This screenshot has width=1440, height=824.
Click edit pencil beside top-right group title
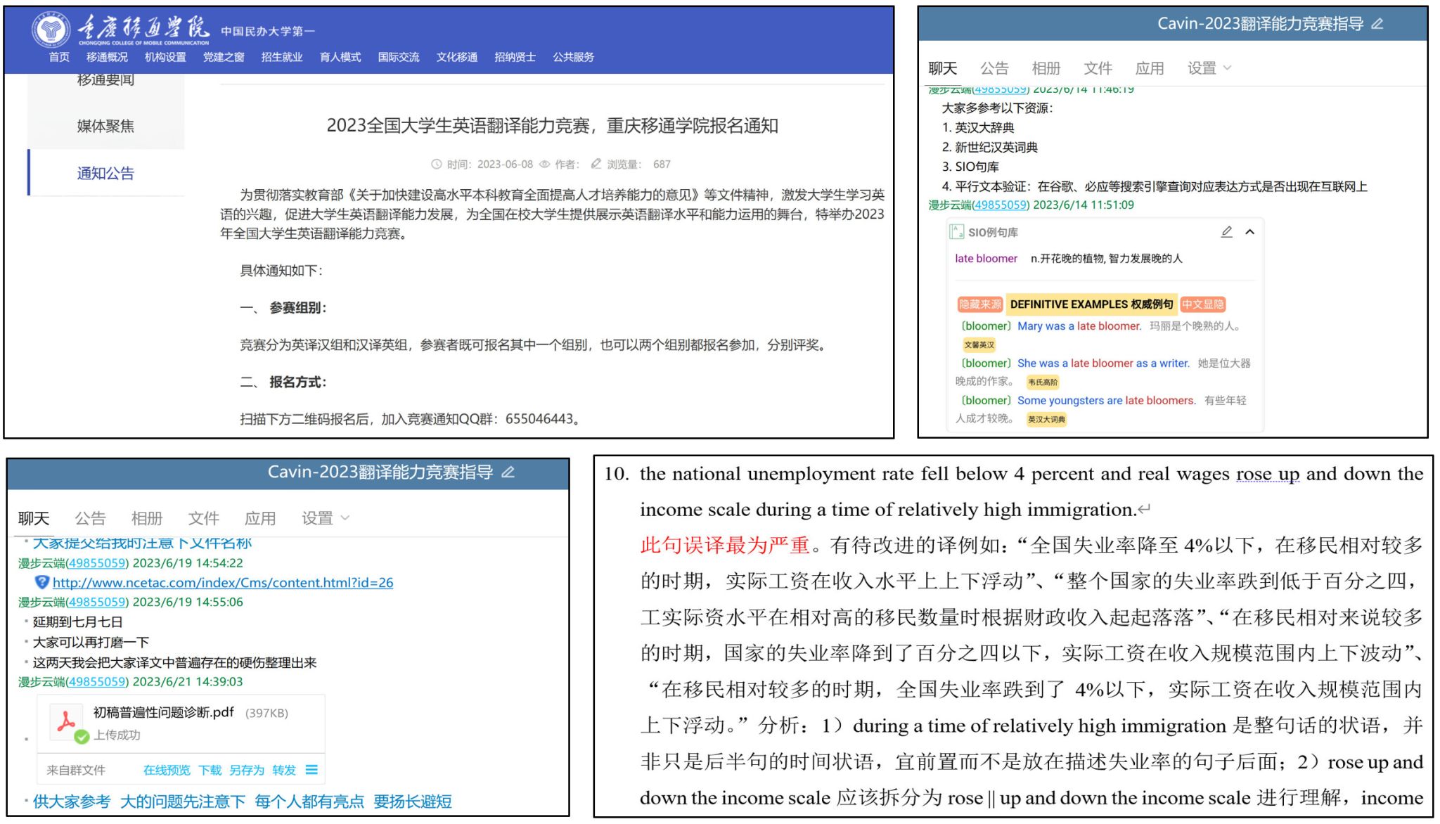1377,24
